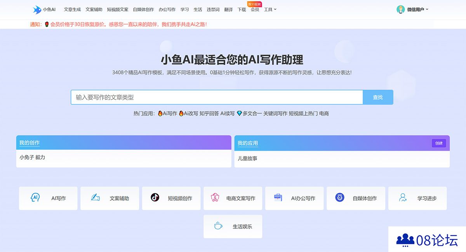Open the 微信用户 account dropdown
The height and width of the screenshot is (252, 466).
point(417,10)
